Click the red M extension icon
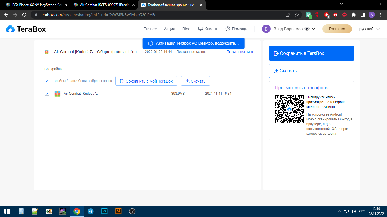The image size is (387, 217). (335, 15)
